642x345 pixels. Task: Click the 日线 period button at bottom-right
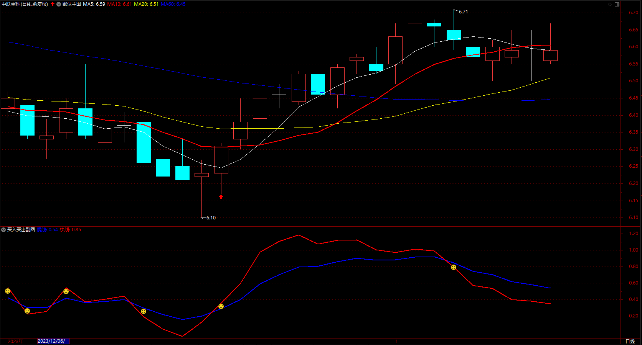pyautogui.click(x=630, y=341)
